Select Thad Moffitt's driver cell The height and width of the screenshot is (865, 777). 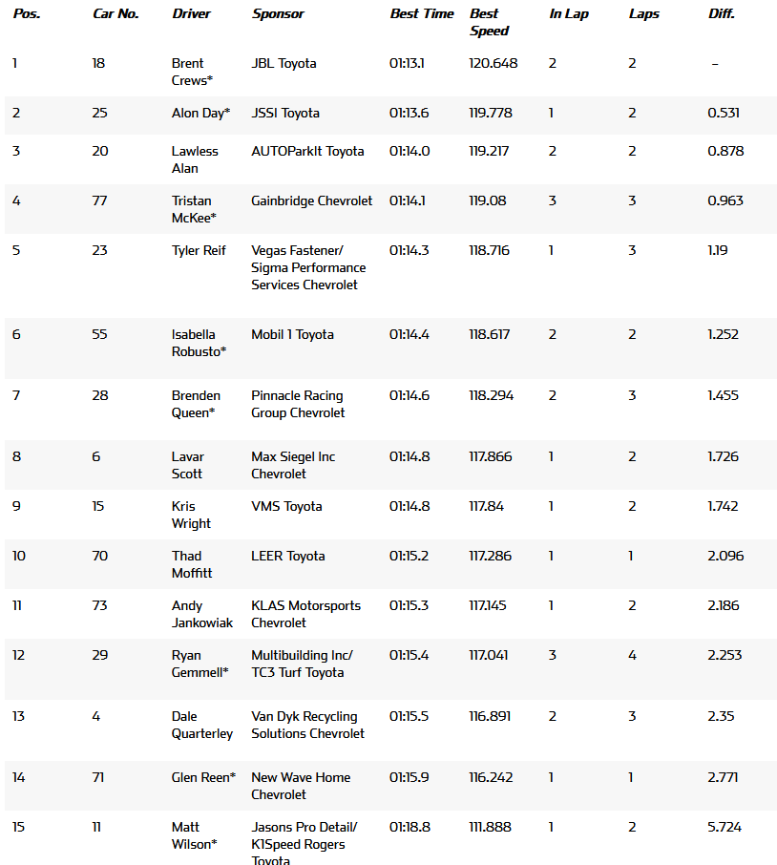pyautogui.click(x=191, y=564)
